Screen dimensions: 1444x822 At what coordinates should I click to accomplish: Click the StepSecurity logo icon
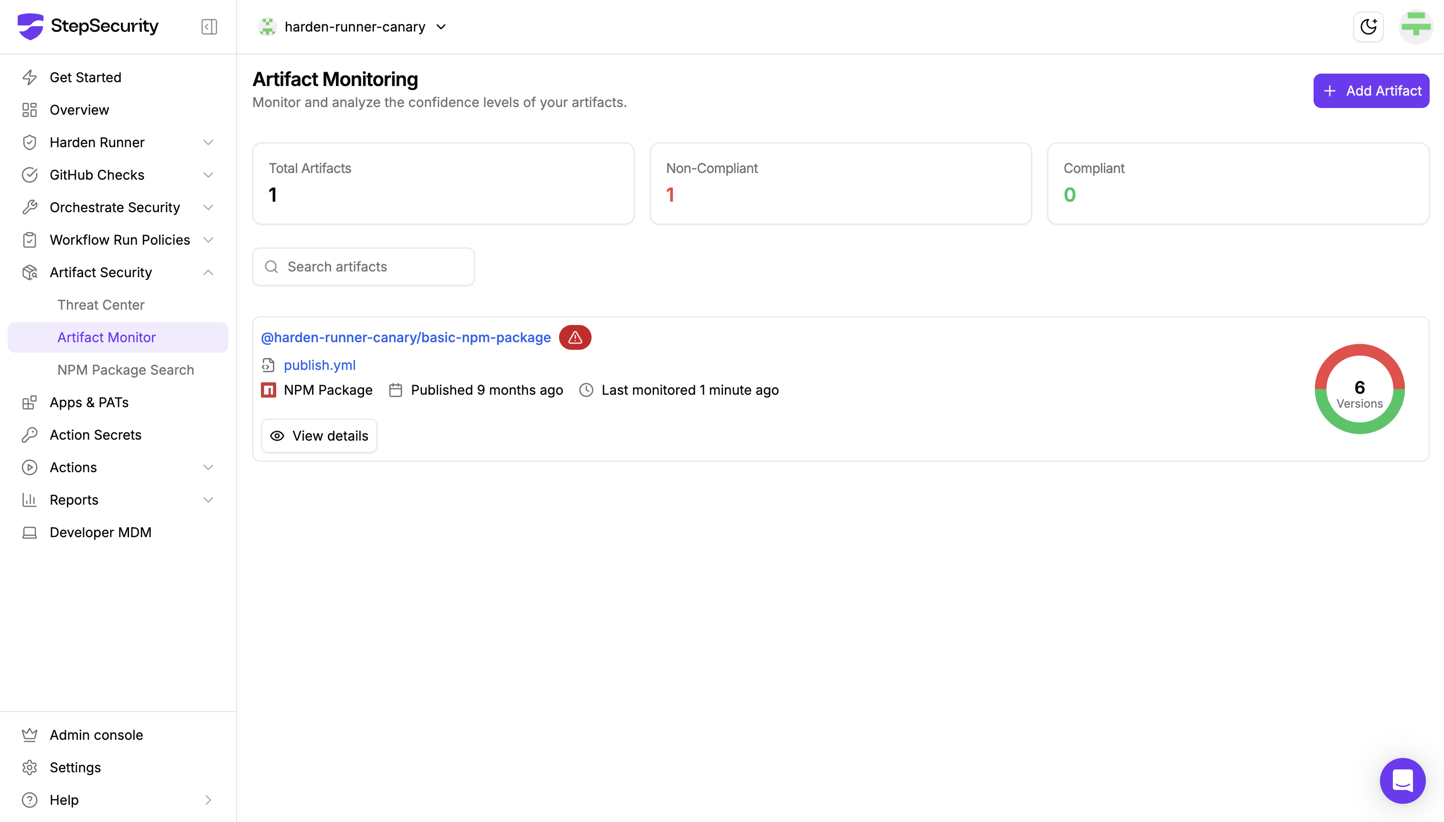pos(30,26)
